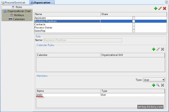Open the Roles side tab
Viewport: 169px width, 112px height.
17,7
